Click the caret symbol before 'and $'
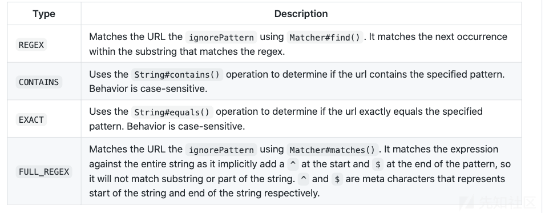The image size is (545, 213). click(x=304, y=179)
